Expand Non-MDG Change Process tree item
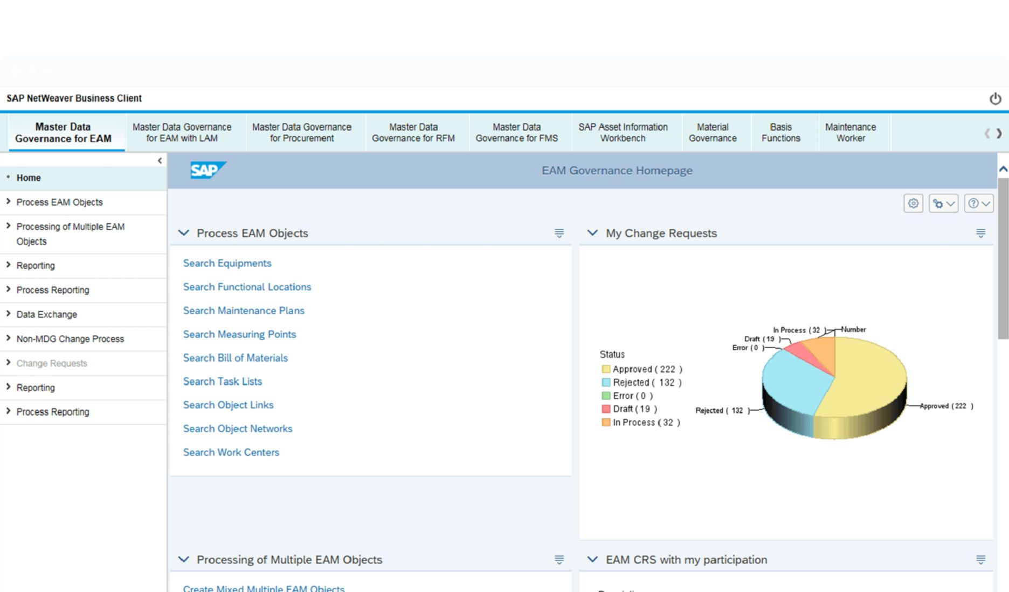Viewport: 1009px width, 592px height. pos(9,338)
